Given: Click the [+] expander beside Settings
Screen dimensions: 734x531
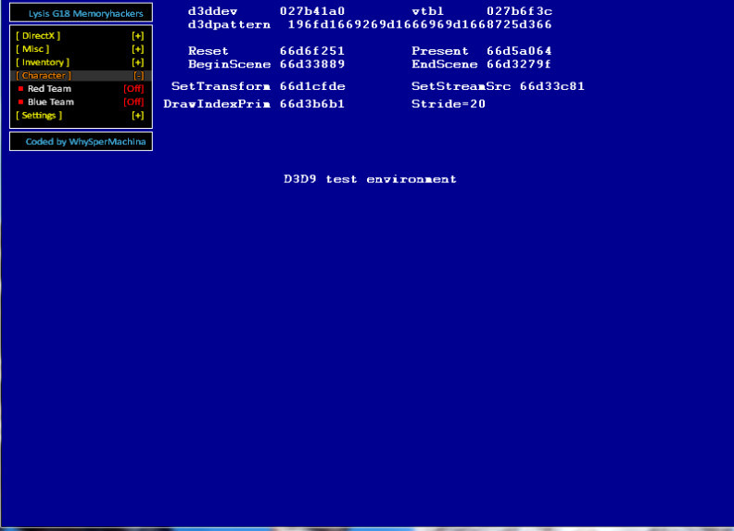Looking at the screenshot, I should [x=137, y=115].
